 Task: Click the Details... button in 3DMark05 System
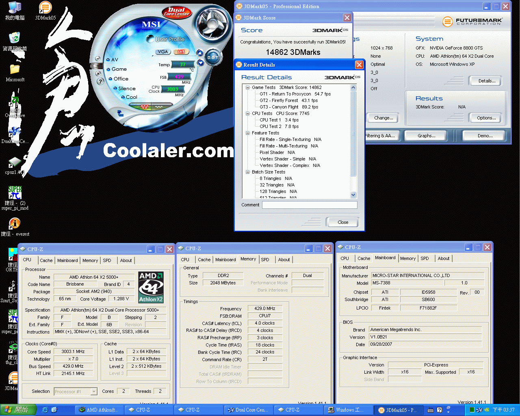click(x=487, y=81)
